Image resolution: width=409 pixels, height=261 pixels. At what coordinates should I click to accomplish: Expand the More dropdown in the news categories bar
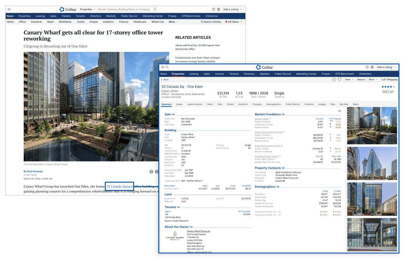coord(173,22)
